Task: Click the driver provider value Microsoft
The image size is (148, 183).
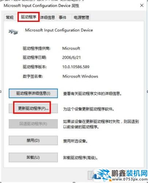Action: 71,48
